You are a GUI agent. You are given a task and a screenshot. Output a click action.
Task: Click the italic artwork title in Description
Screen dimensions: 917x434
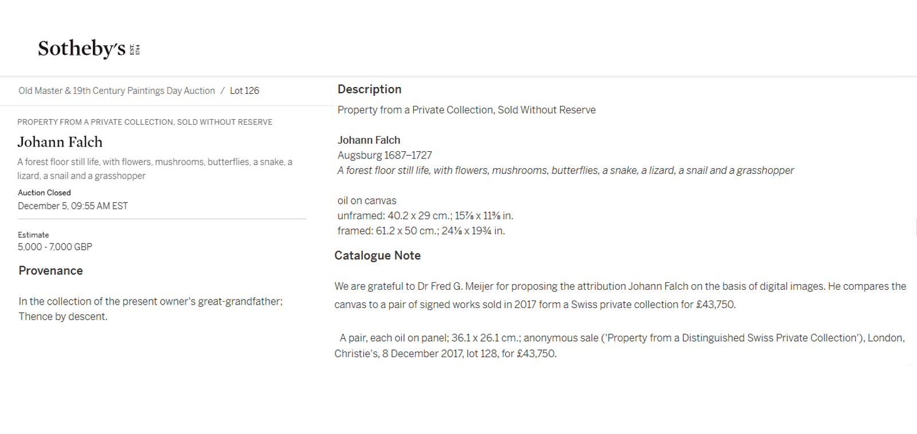point(565,171)
